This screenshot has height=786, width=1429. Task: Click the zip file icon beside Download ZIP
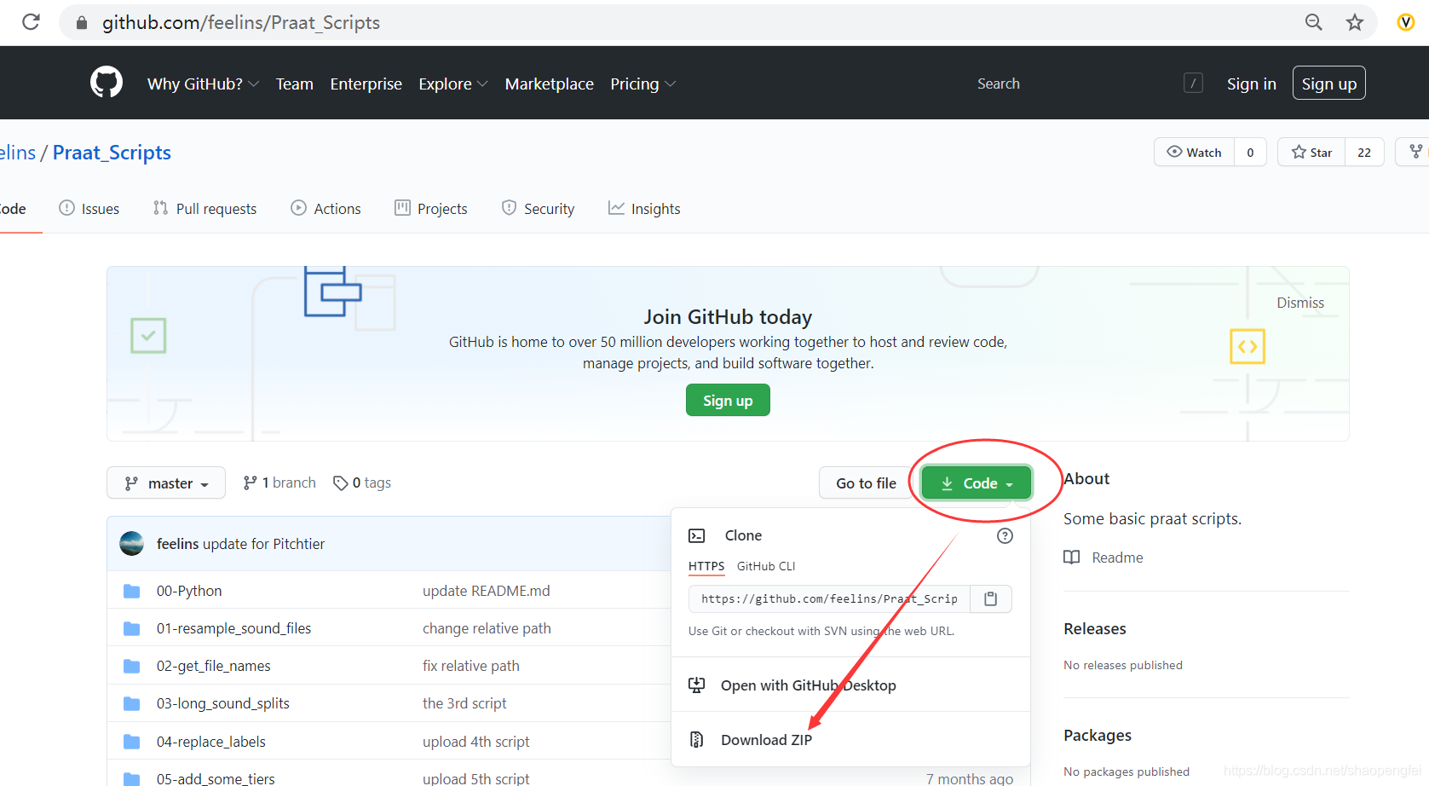697,740
